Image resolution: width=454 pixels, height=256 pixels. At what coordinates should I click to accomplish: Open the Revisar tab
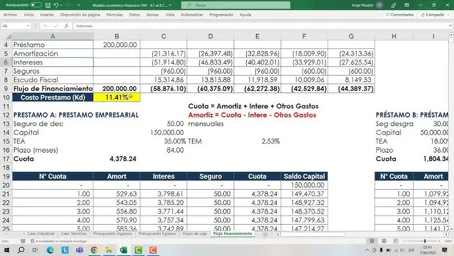tap(153, 15)
